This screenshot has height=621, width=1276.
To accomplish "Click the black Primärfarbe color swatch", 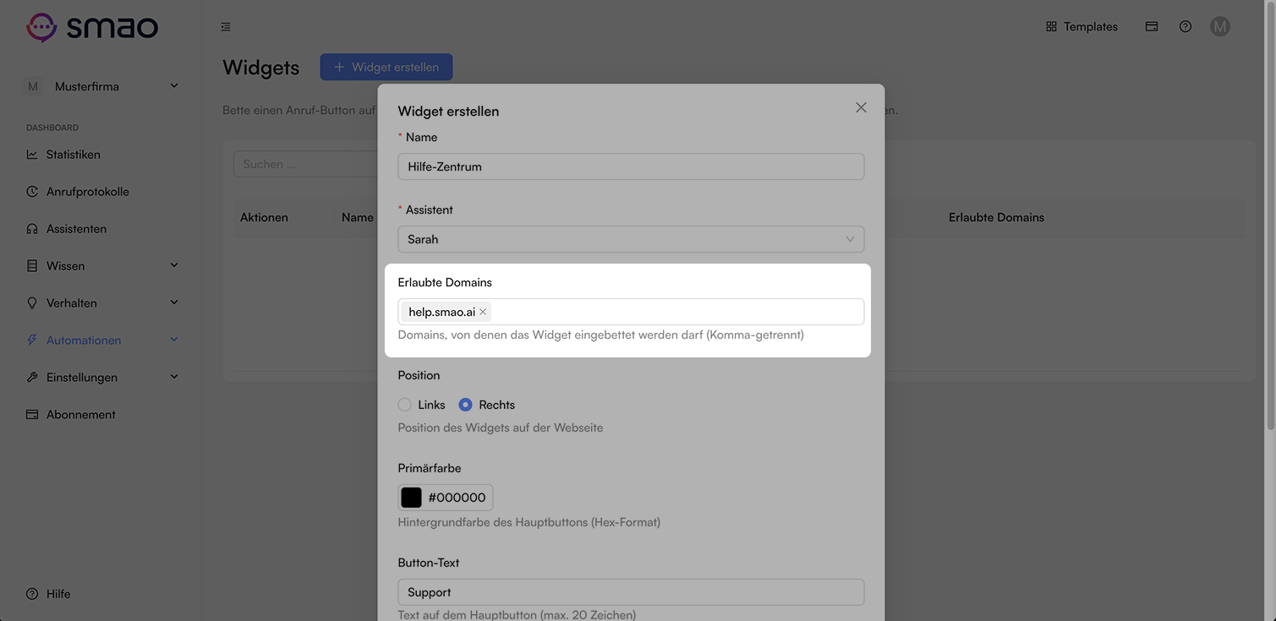I will click(x=412, y=498).
